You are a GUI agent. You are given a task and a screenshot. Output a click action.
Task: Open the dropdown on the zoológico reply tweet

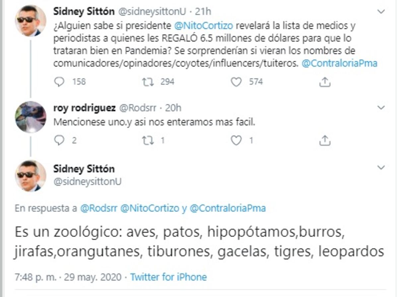pyautogui.click(x=381, y=167)
